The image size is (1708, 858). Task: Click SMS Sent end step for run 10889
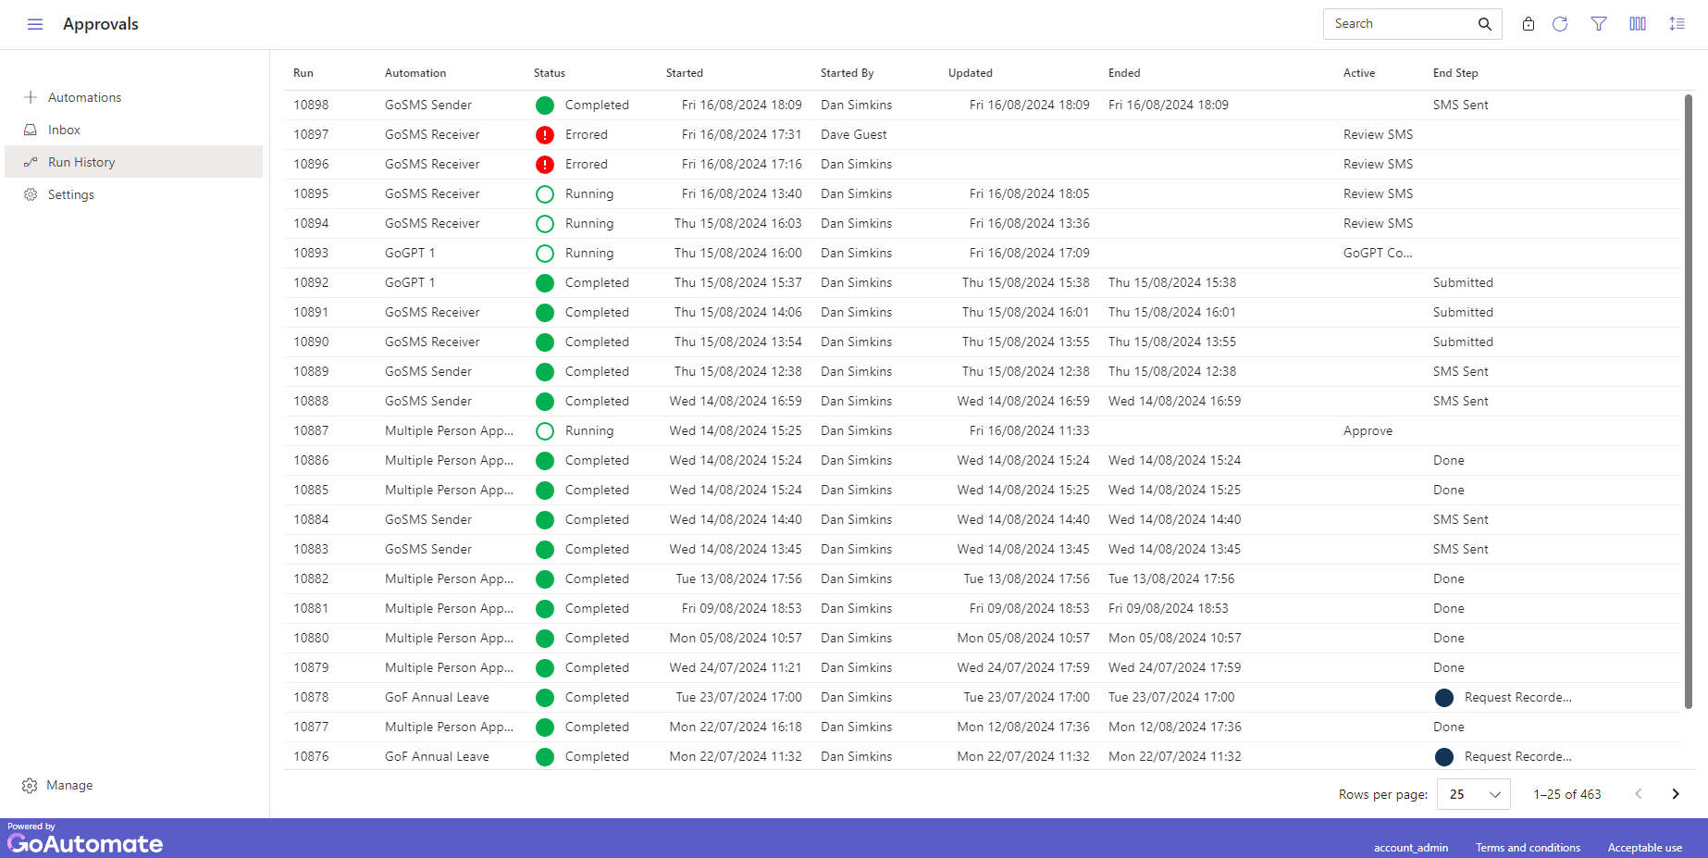[x=1460, y=372]
